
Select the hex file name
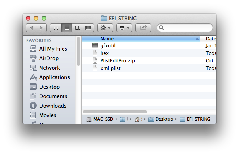(x=104, y=53)
